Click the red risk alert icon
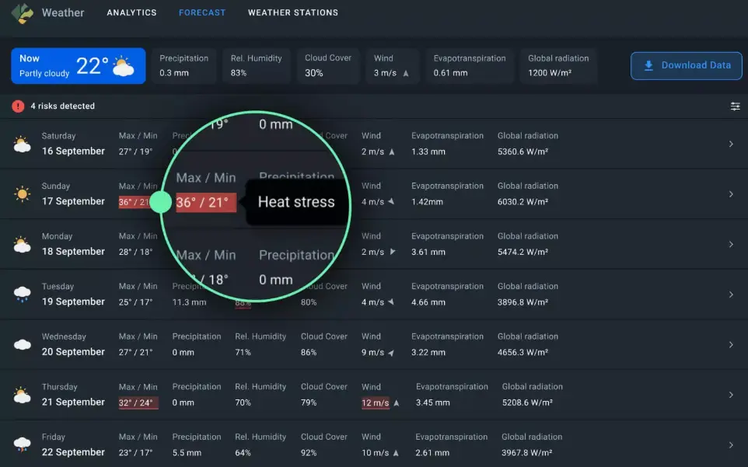 18,106
